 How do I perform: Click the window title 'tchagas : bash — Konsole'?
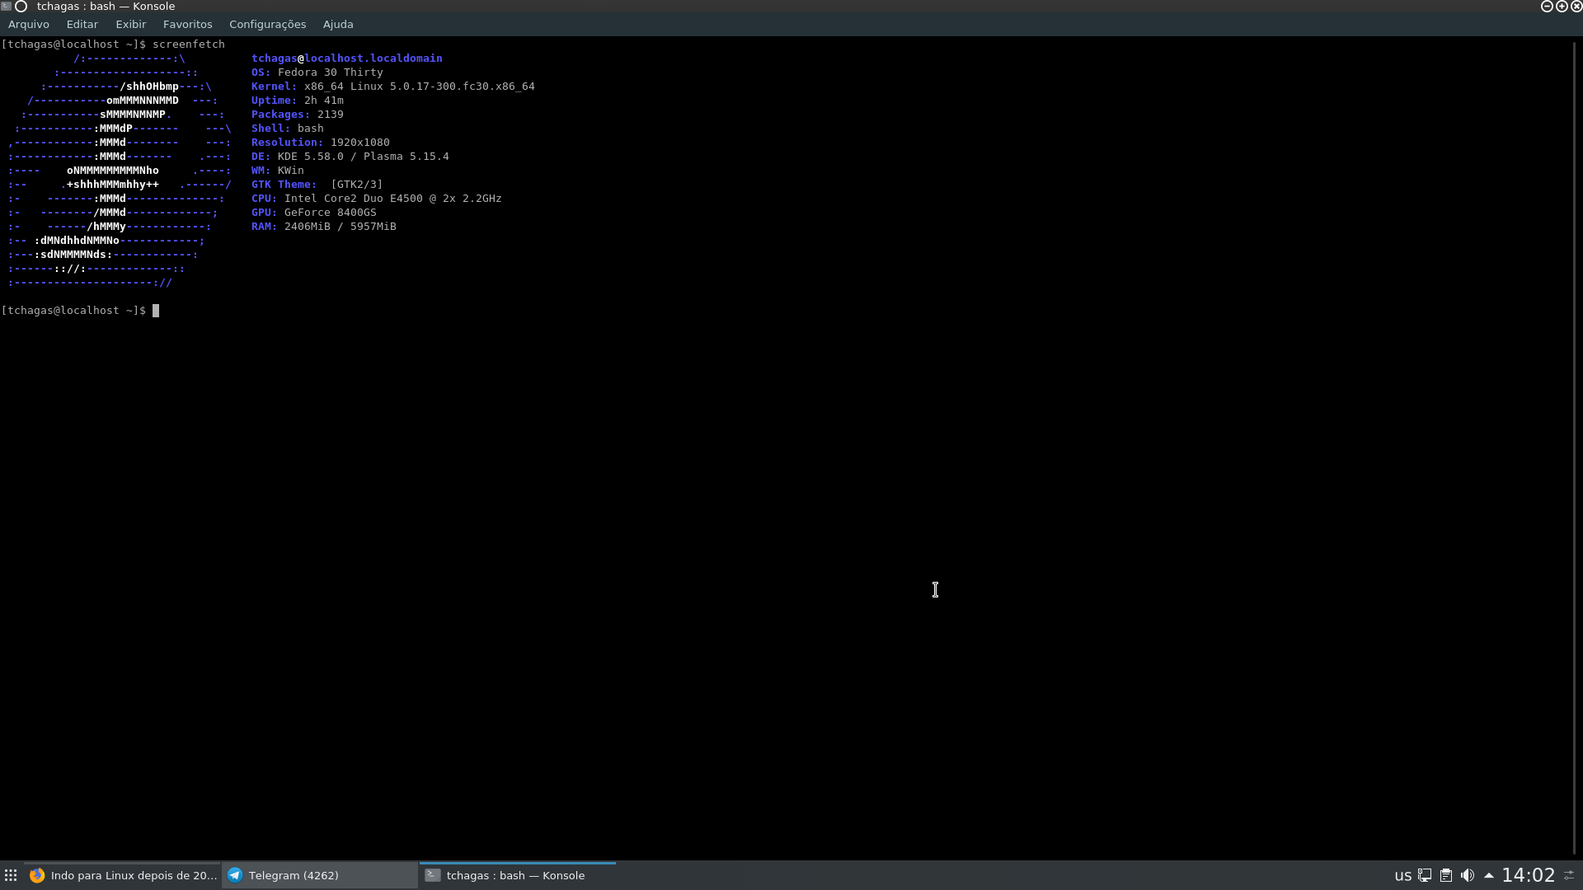pos(106,6)
